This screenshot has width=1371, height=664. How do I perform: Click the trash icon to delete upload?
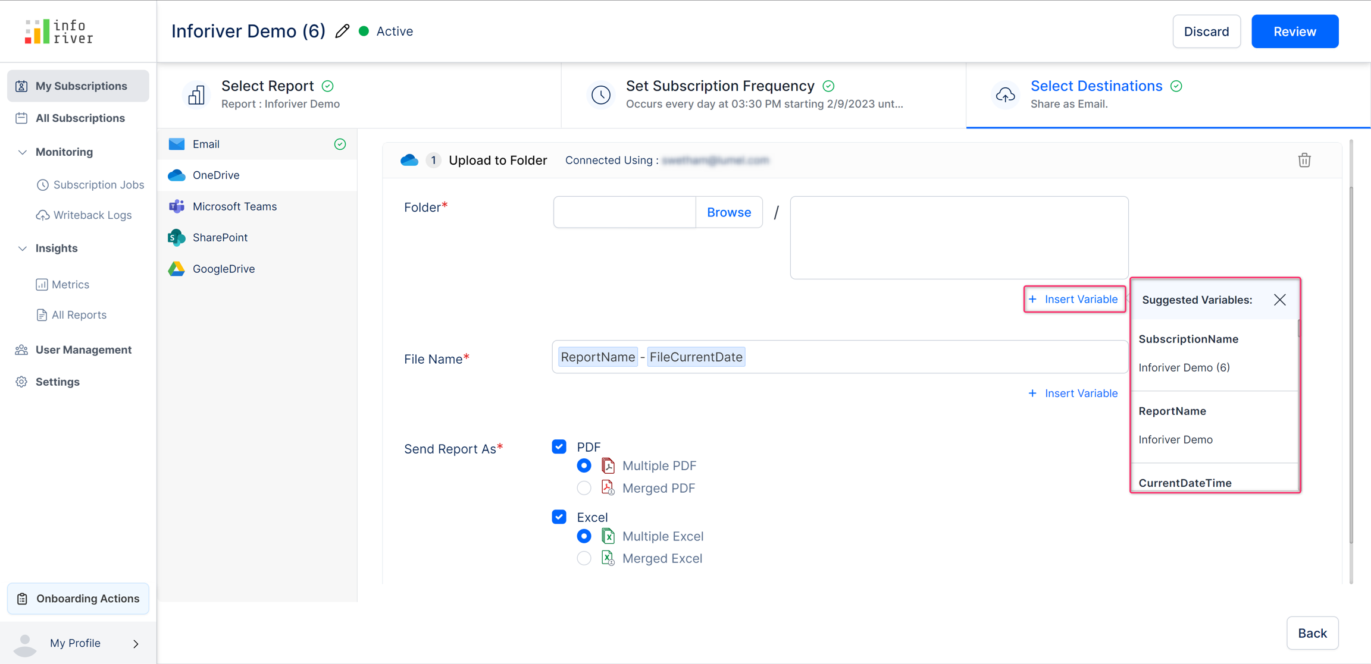pyautogui.click(x=1304, y=161)
